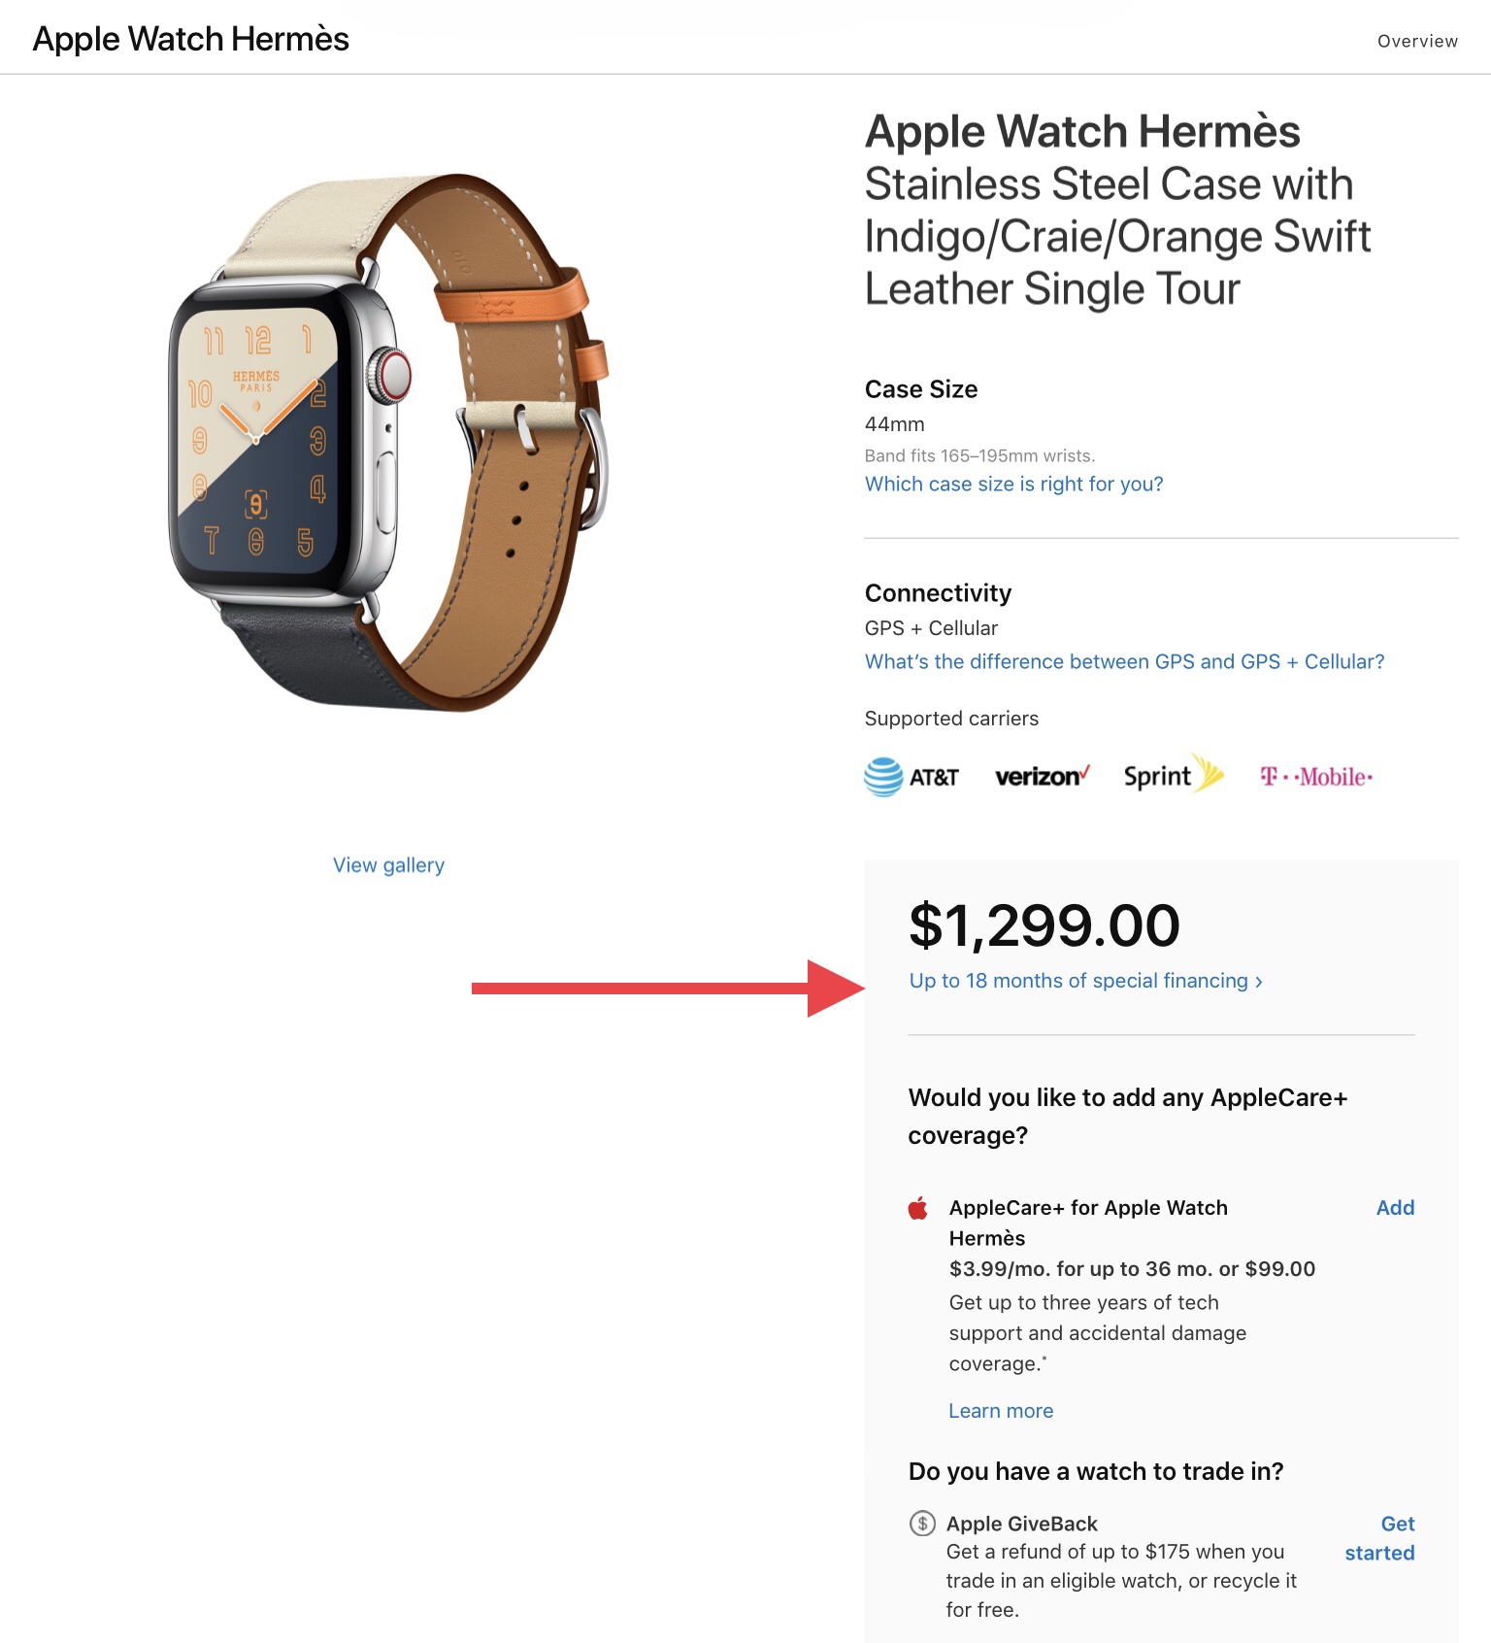Expand 18 months special financing link
Viewport: 1491px width, 1643px height.
1085,981
